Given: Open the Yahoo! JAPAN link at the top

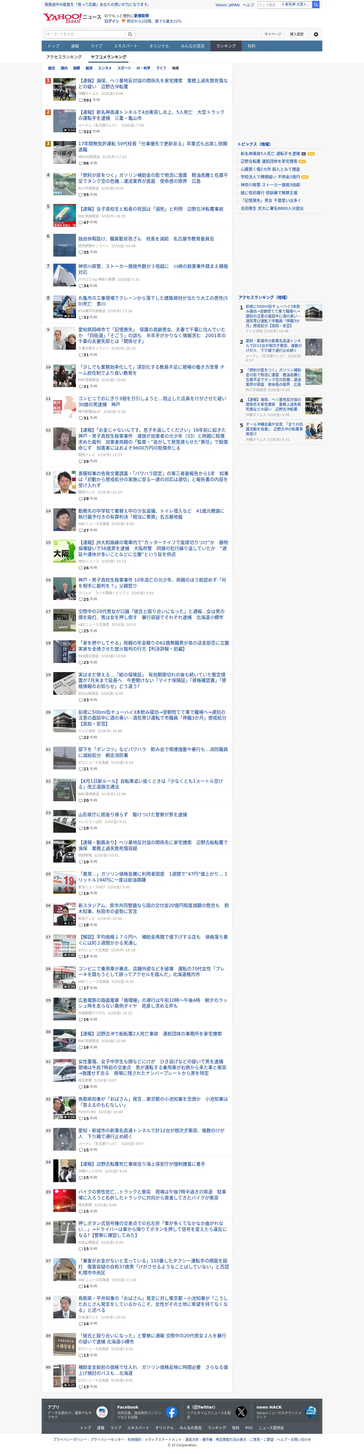Looking at the screenshot, I should pos(227,5).
